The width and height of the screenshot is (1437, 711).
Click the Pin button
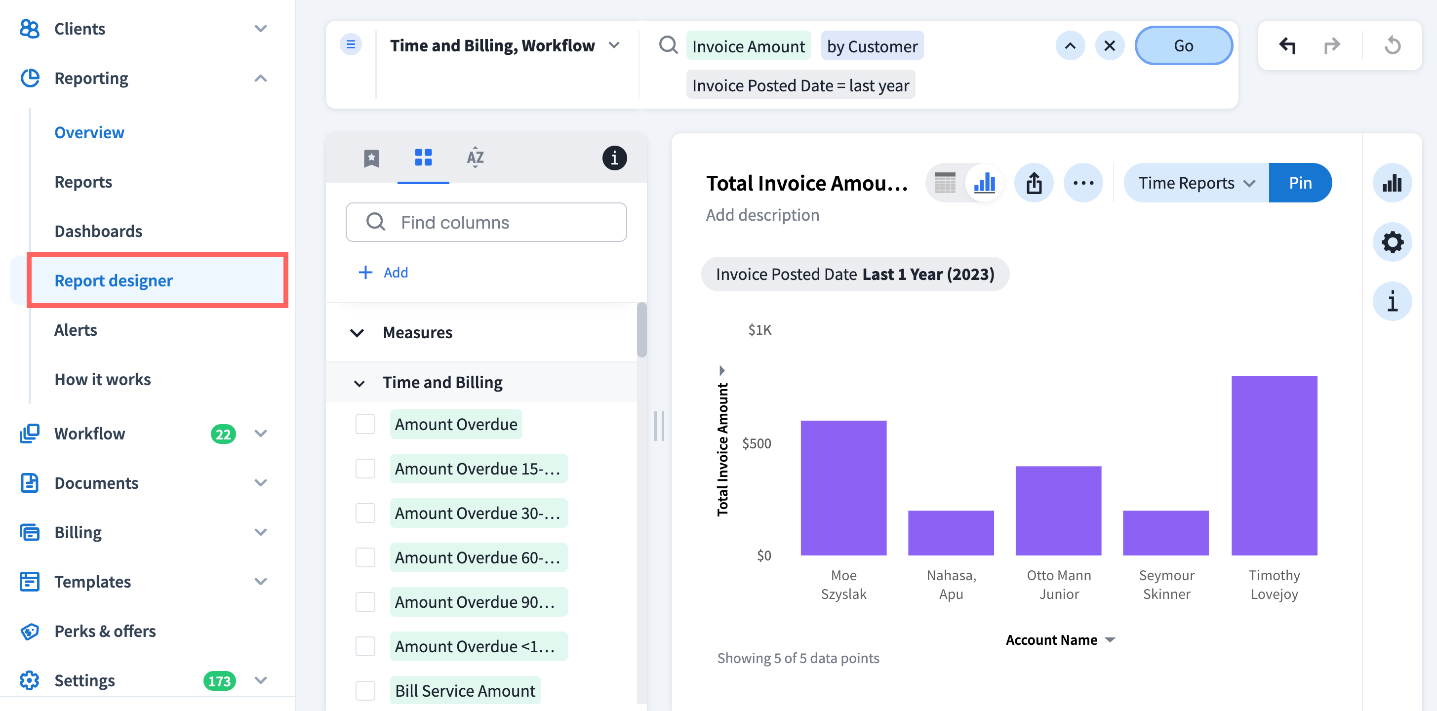(1299, 183)
